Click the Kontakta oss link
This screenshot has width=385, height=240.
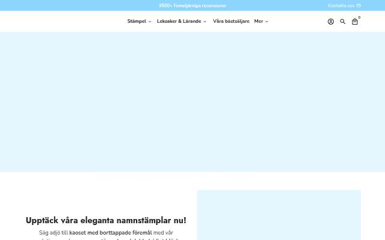pos(341,5)
